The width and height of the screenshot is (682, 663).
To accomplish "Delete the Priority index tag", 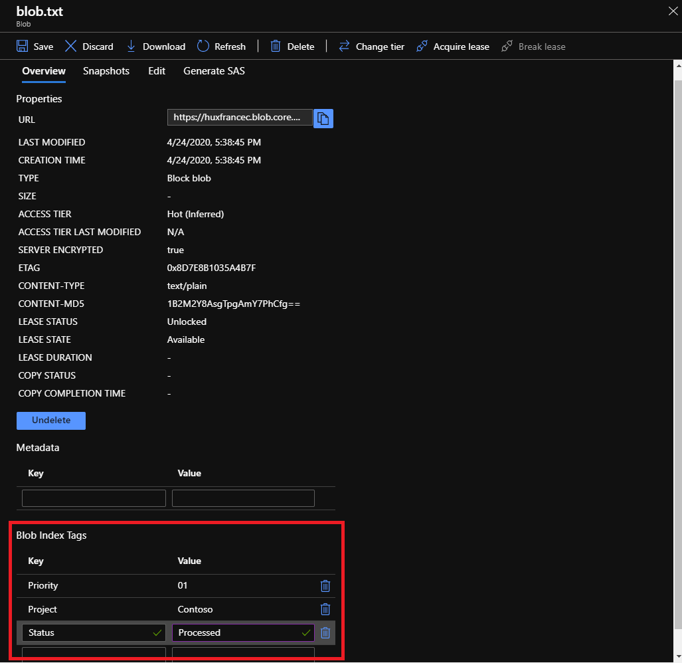I will (325, 586).
